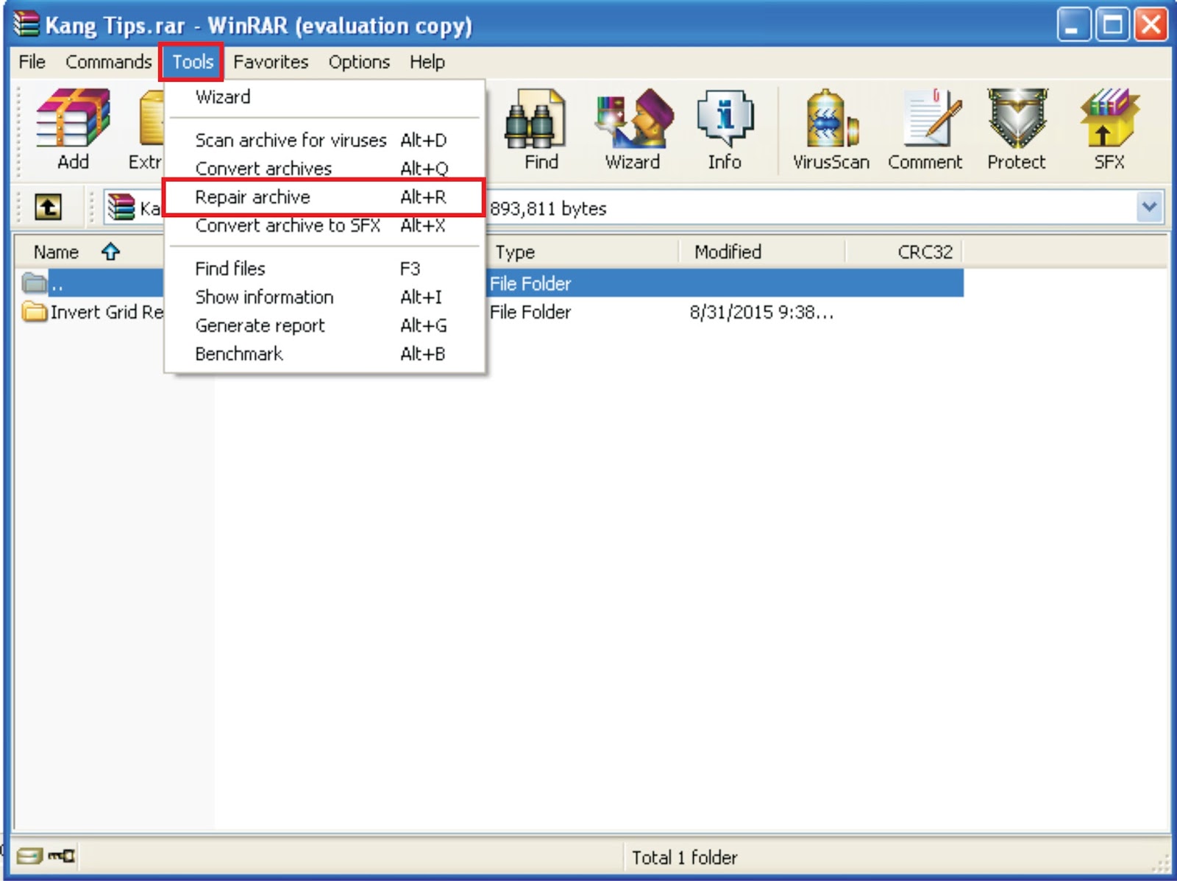Choose Scan archive for viruses
The width and height of the screenshot is (1177, 881).
324,140
